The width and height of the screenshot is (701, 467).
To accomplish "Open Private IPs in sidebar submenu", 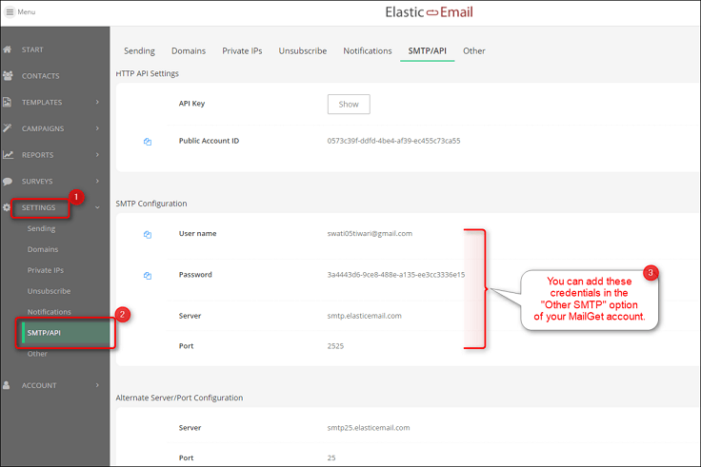I will (x=45, y=270).
